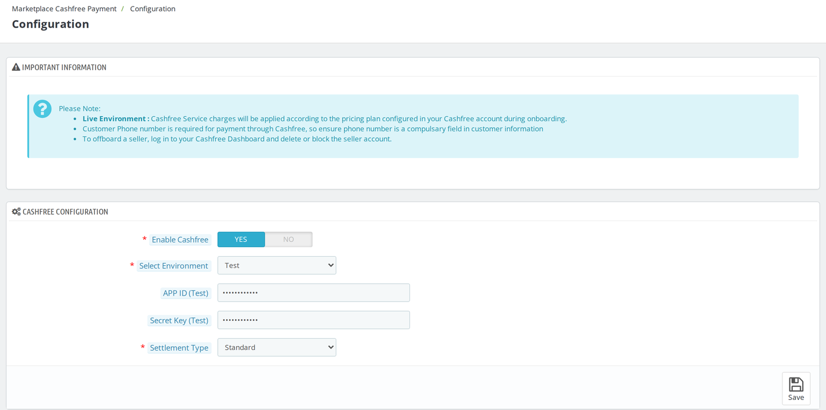Focus the APP ID (Test) field
Screen dimensions: 826x410
(x=313, y=293)
